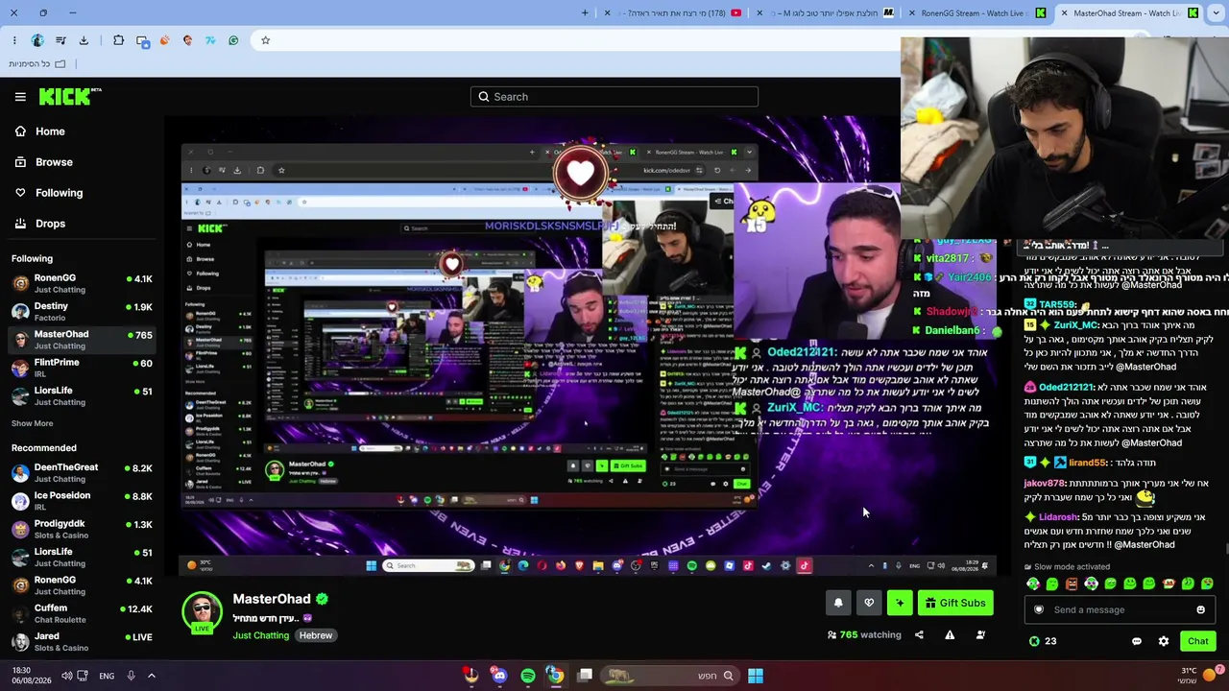Viewport: 1229px width, 691px height.
Task: Open followed channel FlintPrime
Action: [82, 369]
